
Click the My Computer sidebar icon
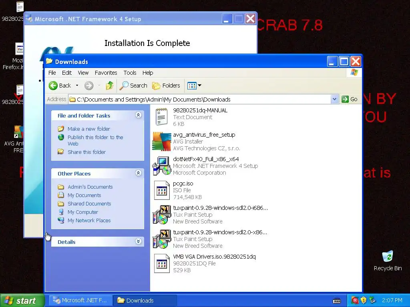[x=61, y=212]
